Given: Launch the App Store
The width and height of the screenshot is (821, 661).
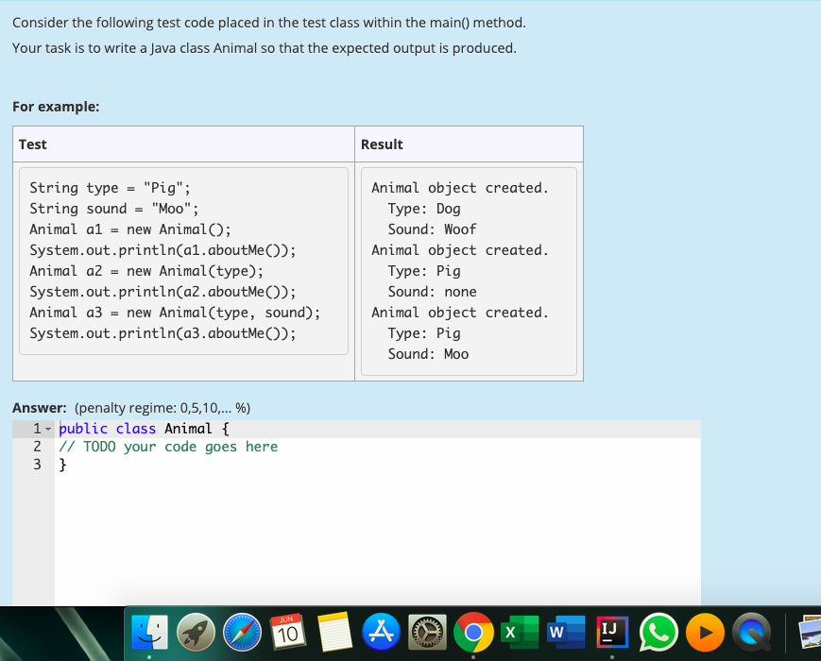Looking at the screenshot, I should tap(382, 634).
